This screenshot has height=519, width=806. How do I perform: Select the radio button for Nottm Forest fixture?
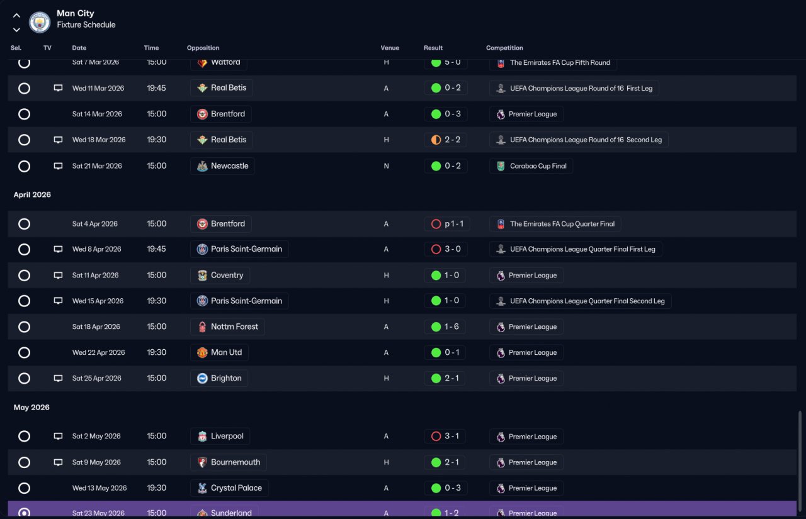(x=24, y=327)
